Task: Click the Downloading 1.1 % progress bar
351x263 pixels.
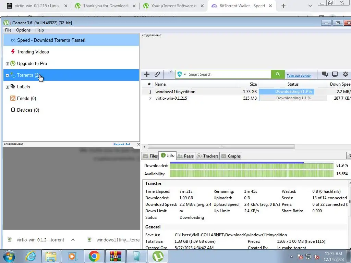Action: (293, 98)
